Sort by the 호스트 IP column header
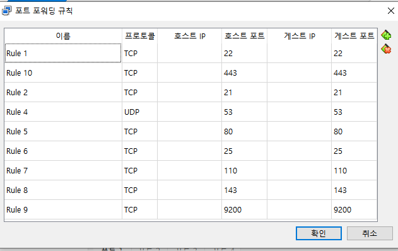The height and width of the screenshot is (251, 398). pos(190,36)
